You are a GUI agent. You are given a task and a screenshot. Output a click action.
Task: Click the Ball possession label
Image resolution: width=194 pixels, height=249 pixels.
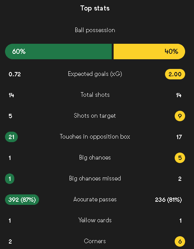(95, 30)
